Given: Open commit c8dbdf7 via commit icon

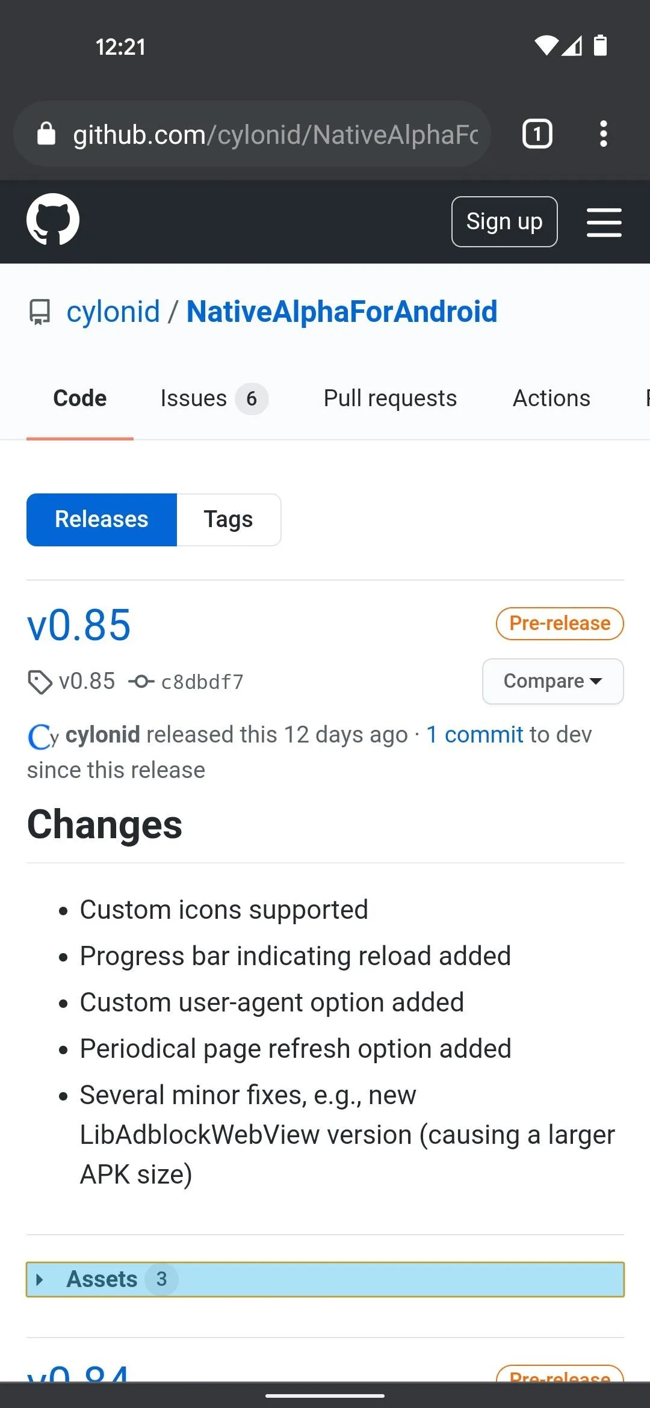Looking at the screenshot, I should pyautogui.click(x=141, y=682).
